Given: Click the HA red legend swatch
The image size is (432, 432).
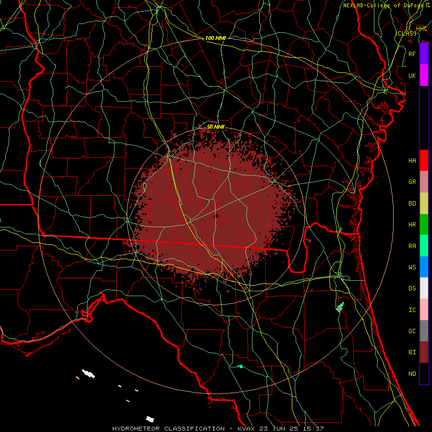Looking at the screenshot, I should click(424, 160).
